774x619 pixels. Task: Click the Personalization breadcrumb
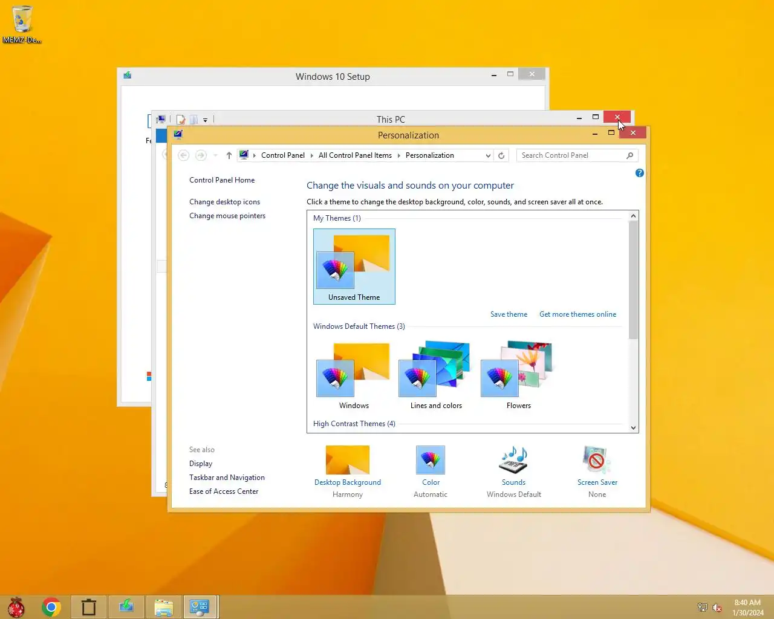(x=430, y=155)
